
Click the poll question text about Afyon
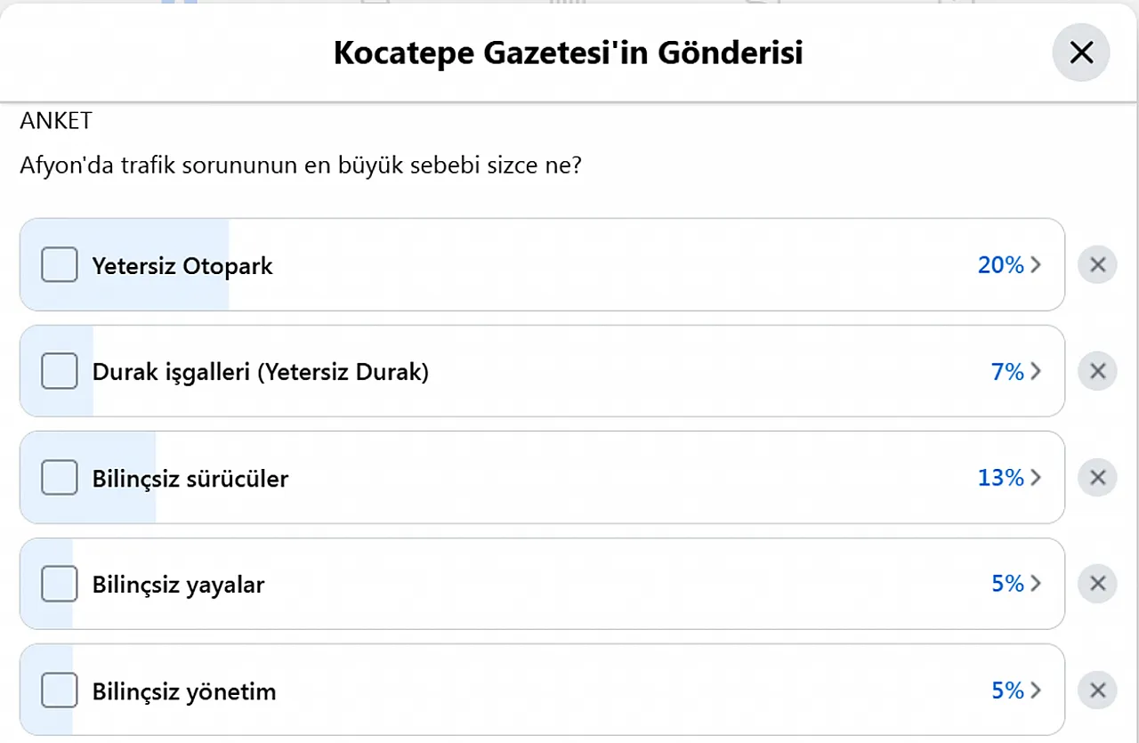click(x=301, y=166)
